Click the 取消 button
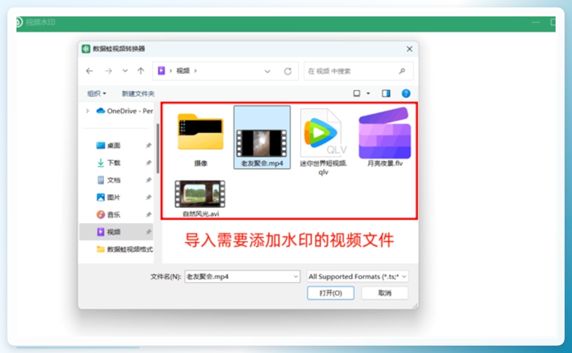 pos(385,293)
